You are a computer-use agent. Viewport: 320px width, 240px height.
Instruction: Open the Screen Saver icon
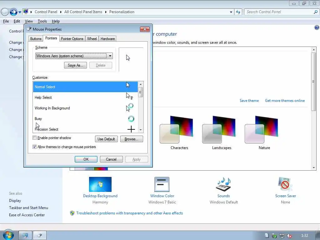click(285, 184)
